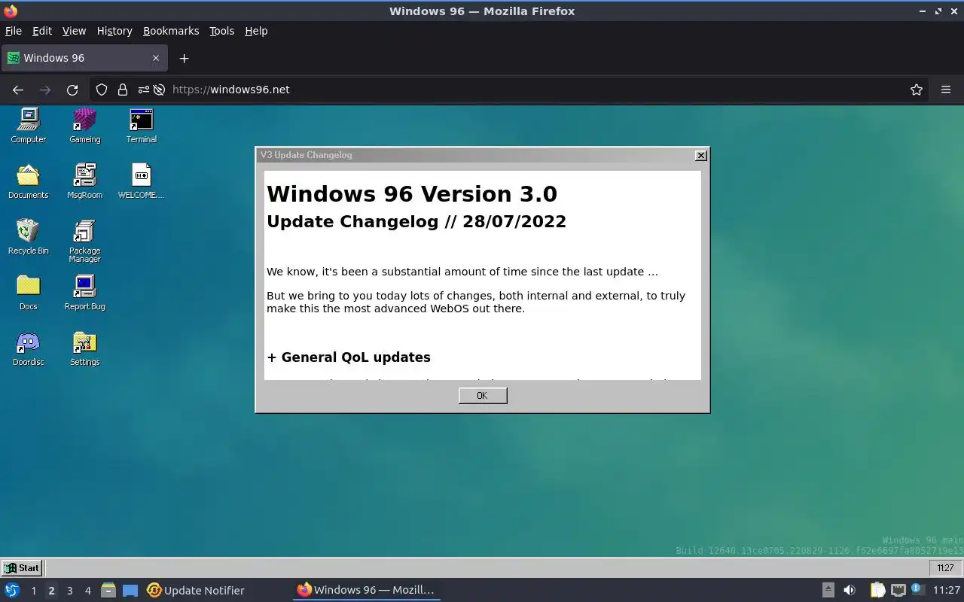The height and width of the screenshot is (602, 964).
Task: Click the network tray icon
Action: point(898,590)
